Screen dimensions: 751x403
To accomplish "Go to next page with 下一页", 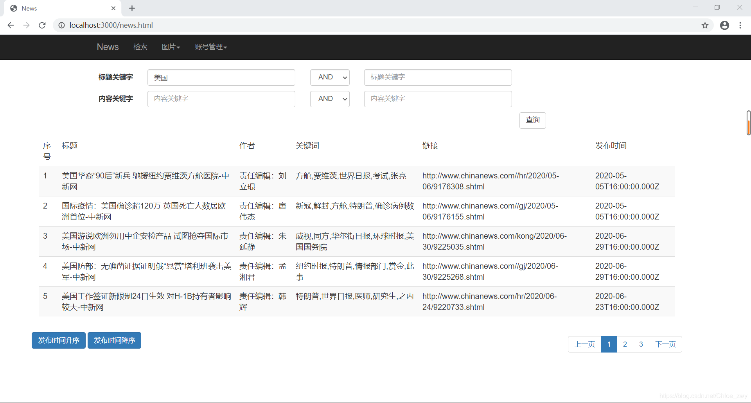I will (x=665, y=344).
